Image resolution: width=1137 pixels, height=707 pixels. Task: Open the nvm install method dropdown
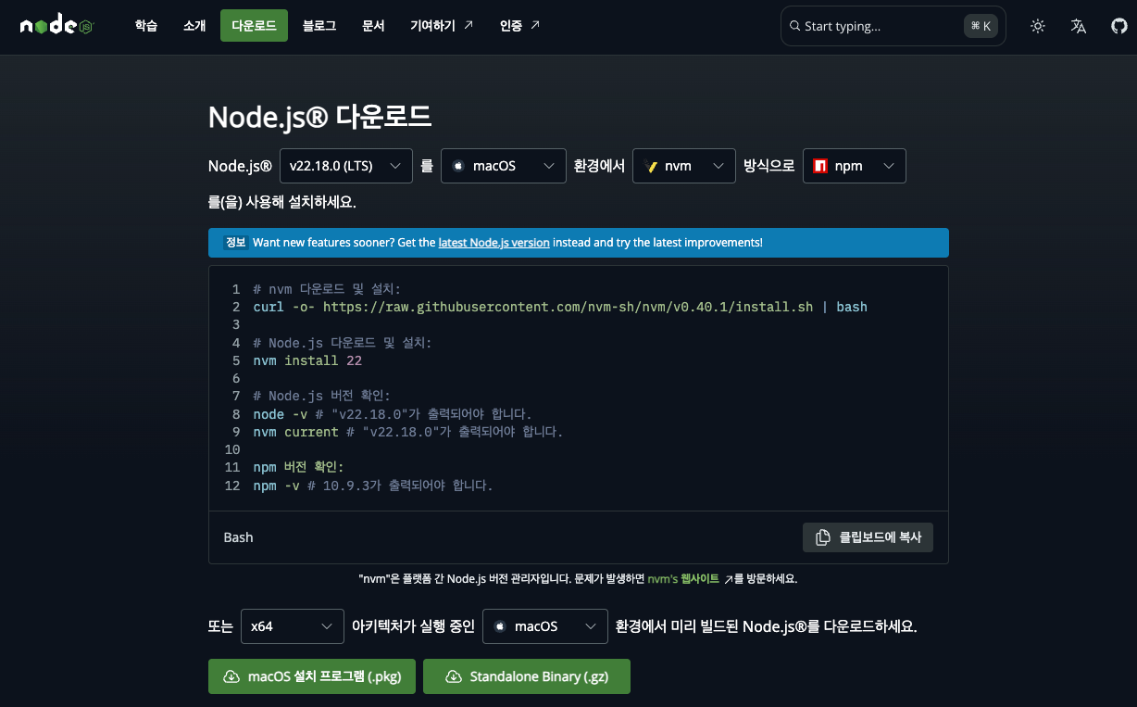[x=684, y=166]
